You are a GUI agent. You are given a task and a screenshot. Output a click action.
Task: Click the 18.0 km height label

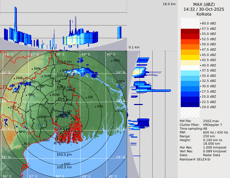click(169, 4)
